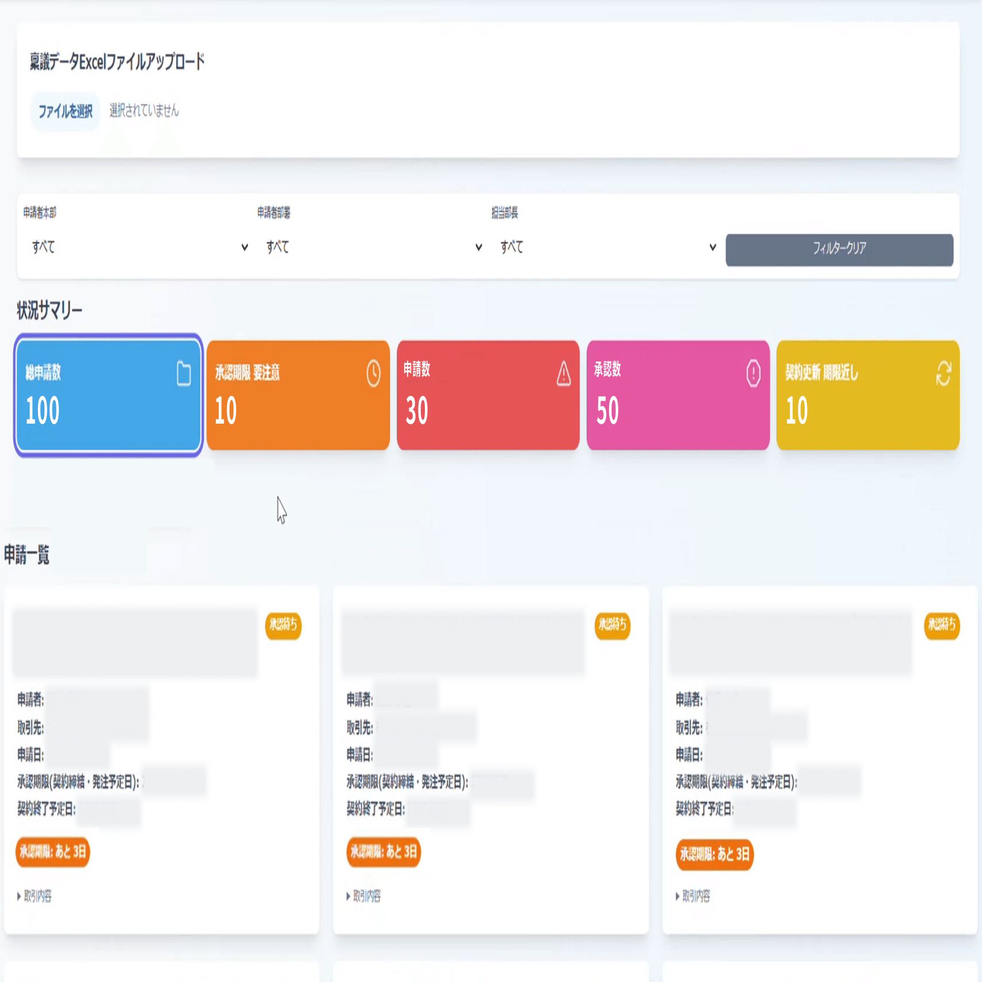Click the folder icon on 総申請数 card

pos(184,374)
